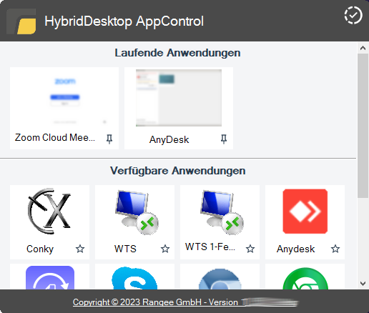Favorite Conky with its star
Viewport: 369px width, 313px height.
pos(80,249)
